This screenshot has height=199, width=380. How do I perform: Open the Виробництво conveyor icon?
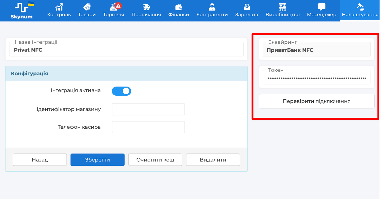(282, 7)
